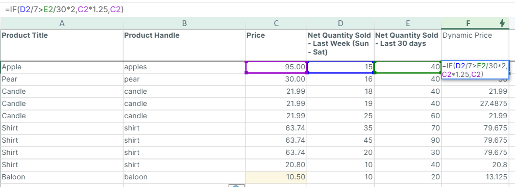Image resolution: width=515 pixels, height=187 pixels.
Task: Select column E header
Action: [x=408, y=23]
